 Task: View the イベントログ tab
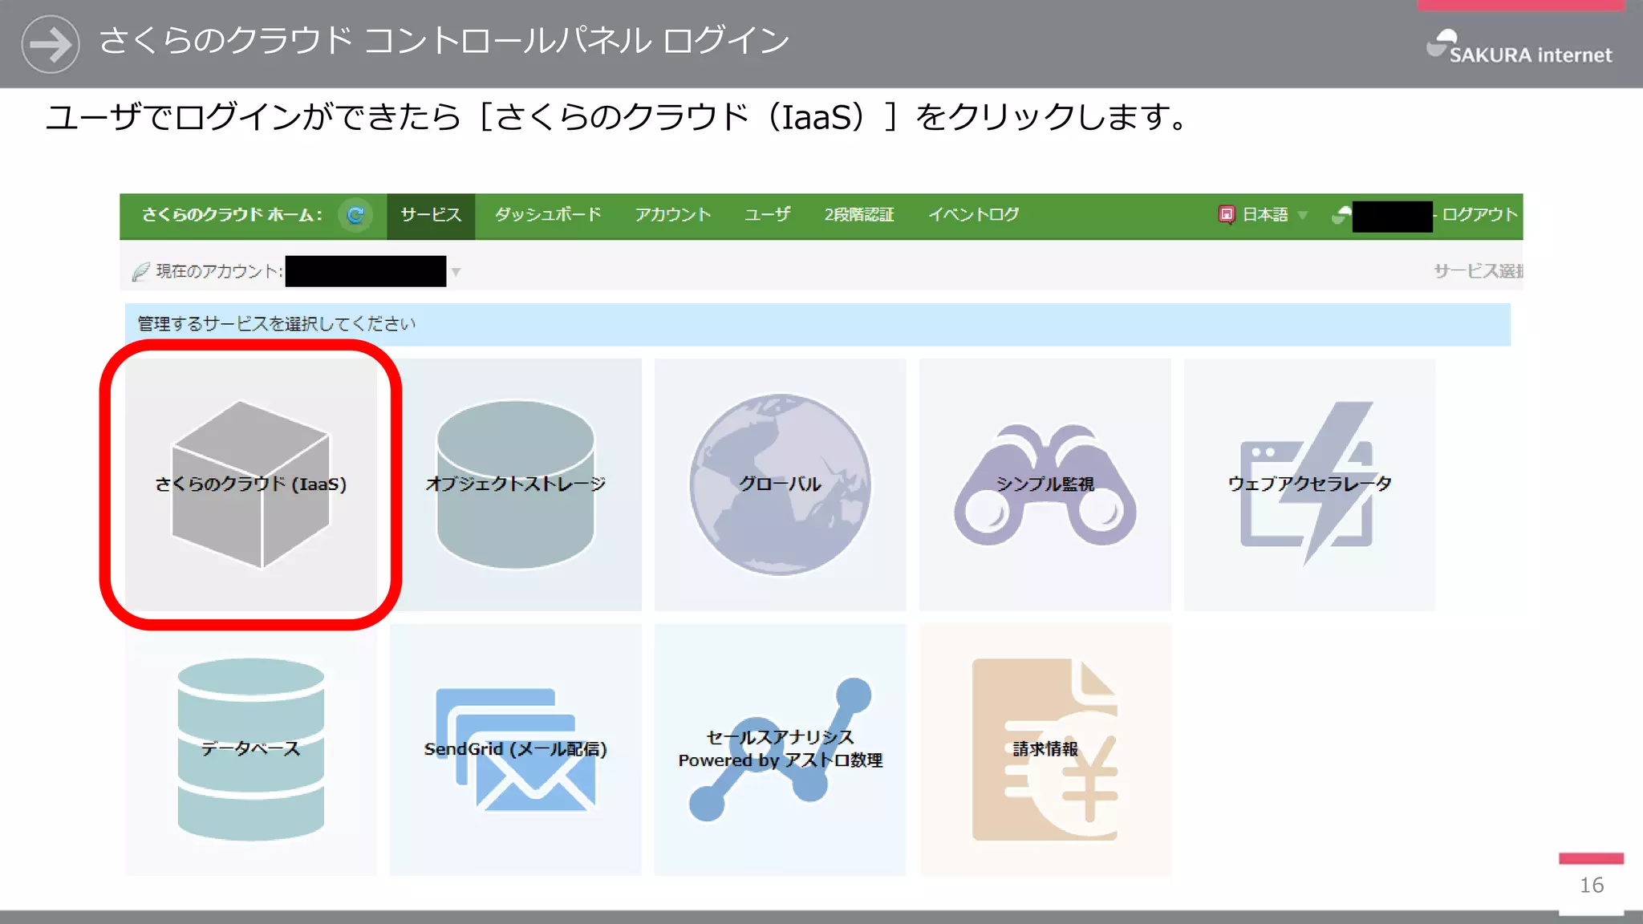(974, 215)
